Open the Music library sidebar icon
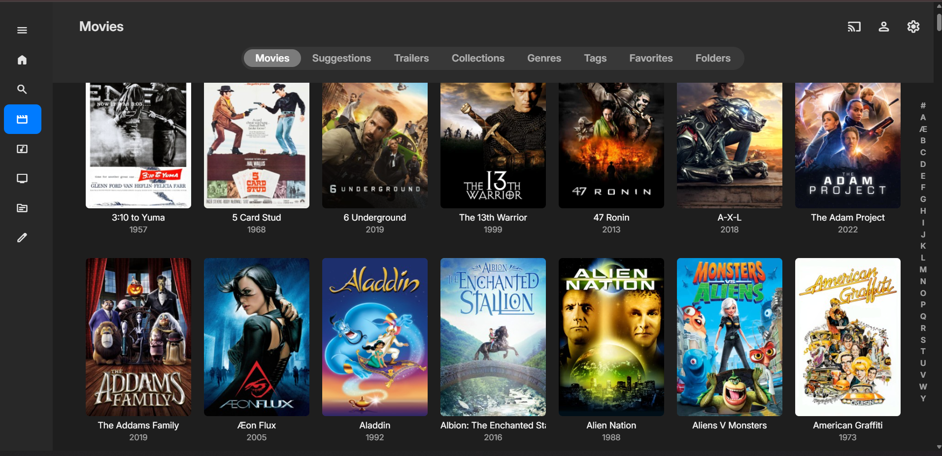The image size is (942, 456). click(22, 149)
